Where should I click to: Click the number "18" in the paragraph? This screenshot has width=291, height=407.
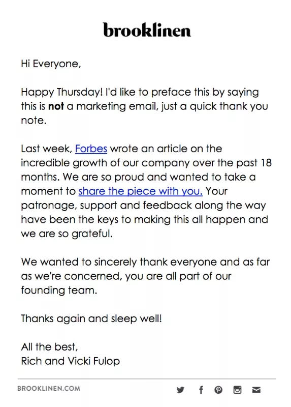click(266, 163)
